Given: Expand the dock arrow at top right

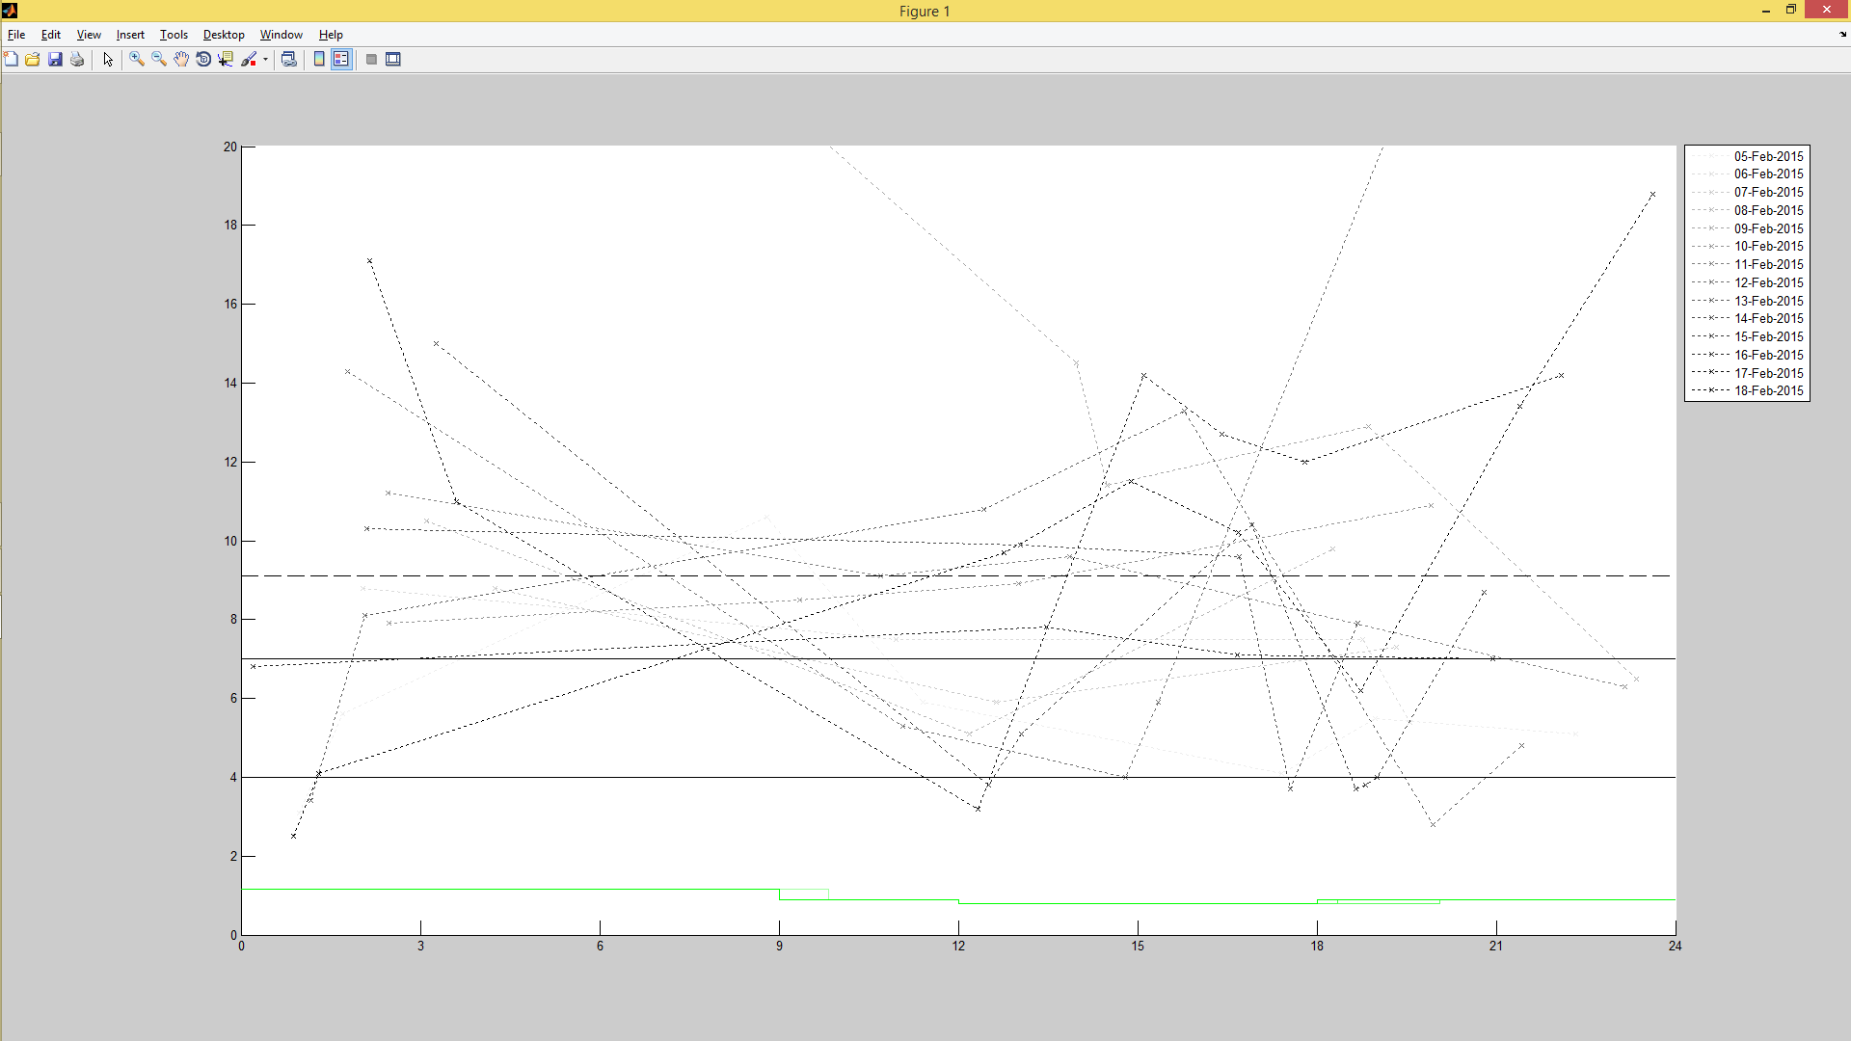Looking at the screenshot, I should (1843, 35).
